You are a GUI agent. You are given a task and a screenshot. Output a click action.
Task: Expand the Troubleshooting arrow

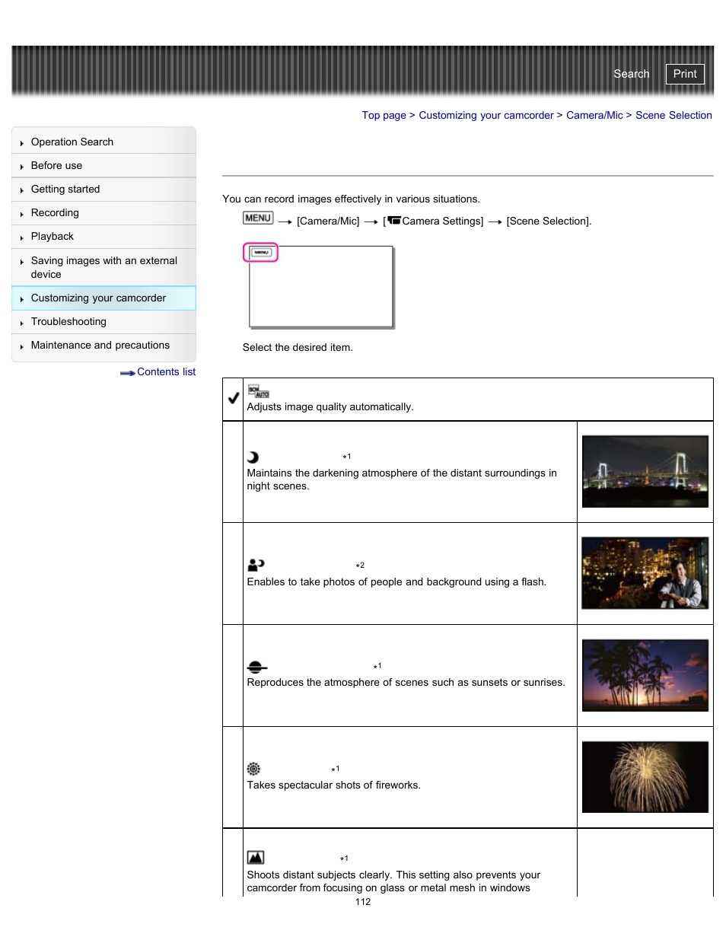22,323
